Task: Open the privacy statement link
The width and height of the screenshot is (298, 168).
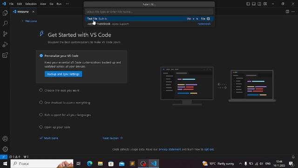Action: 169,149
